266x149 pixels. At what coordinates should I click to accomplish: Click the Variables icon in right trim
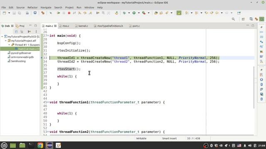261,32
